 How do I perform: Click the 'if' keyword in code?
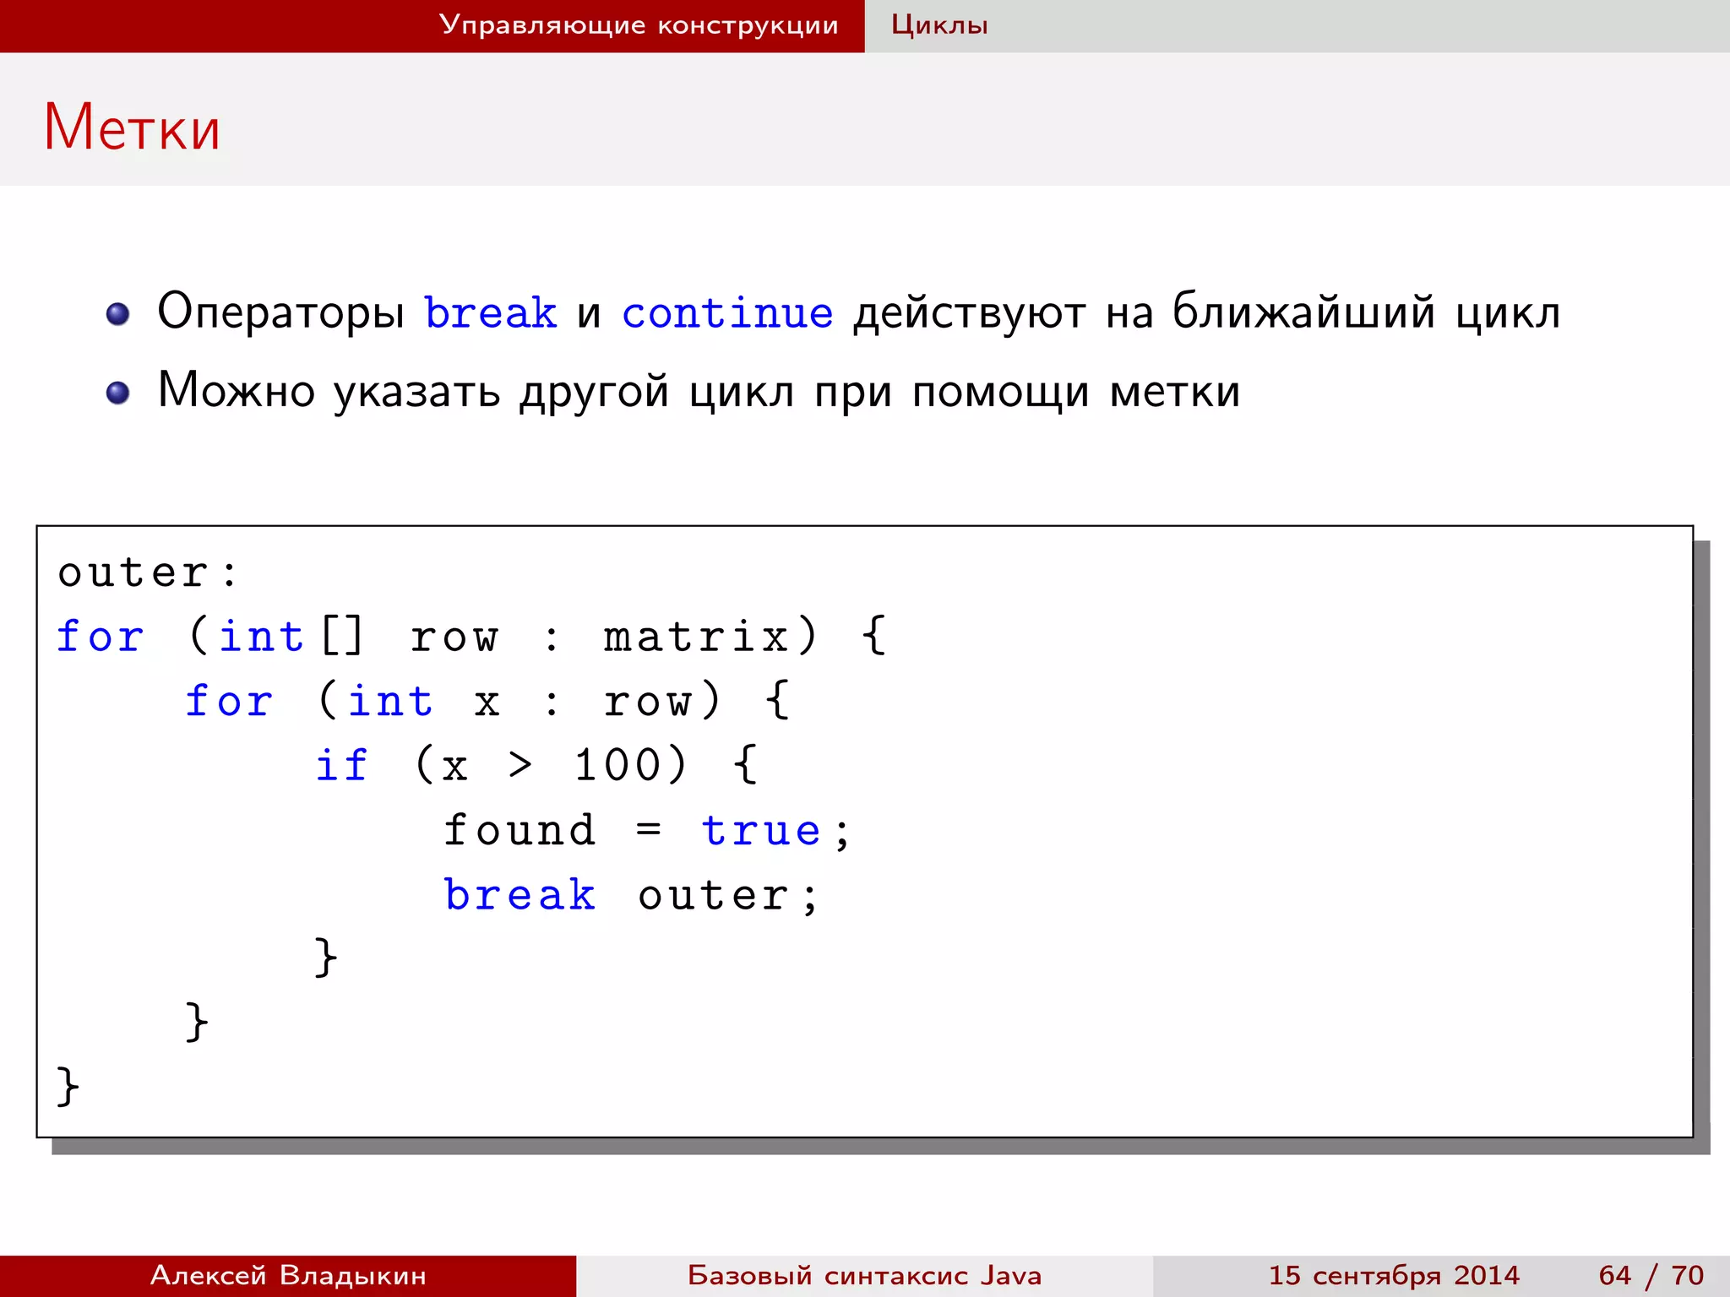341,764
